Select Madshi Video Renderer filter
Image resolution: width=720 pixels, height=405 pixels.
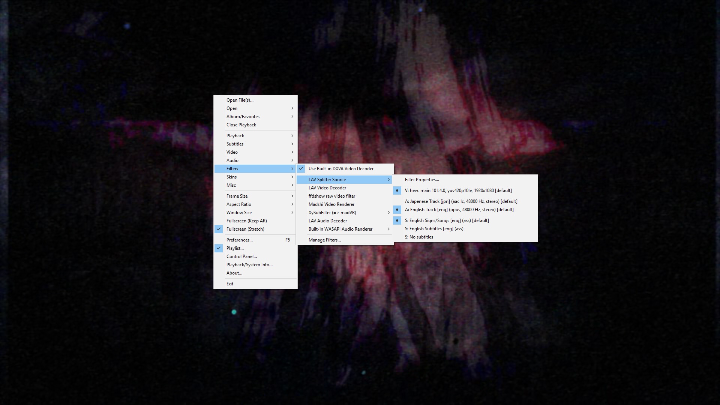click(x=331, y=204)
